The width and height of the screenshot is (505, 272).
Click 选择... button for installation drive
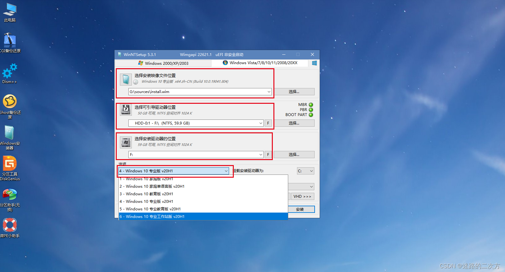(294, 155)
